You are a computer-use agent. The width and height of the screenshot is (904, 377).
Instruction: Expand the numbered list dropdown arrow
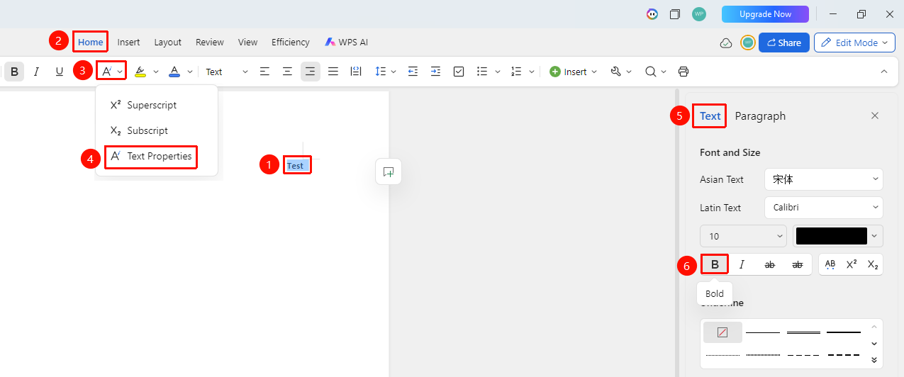coord(532,72)
